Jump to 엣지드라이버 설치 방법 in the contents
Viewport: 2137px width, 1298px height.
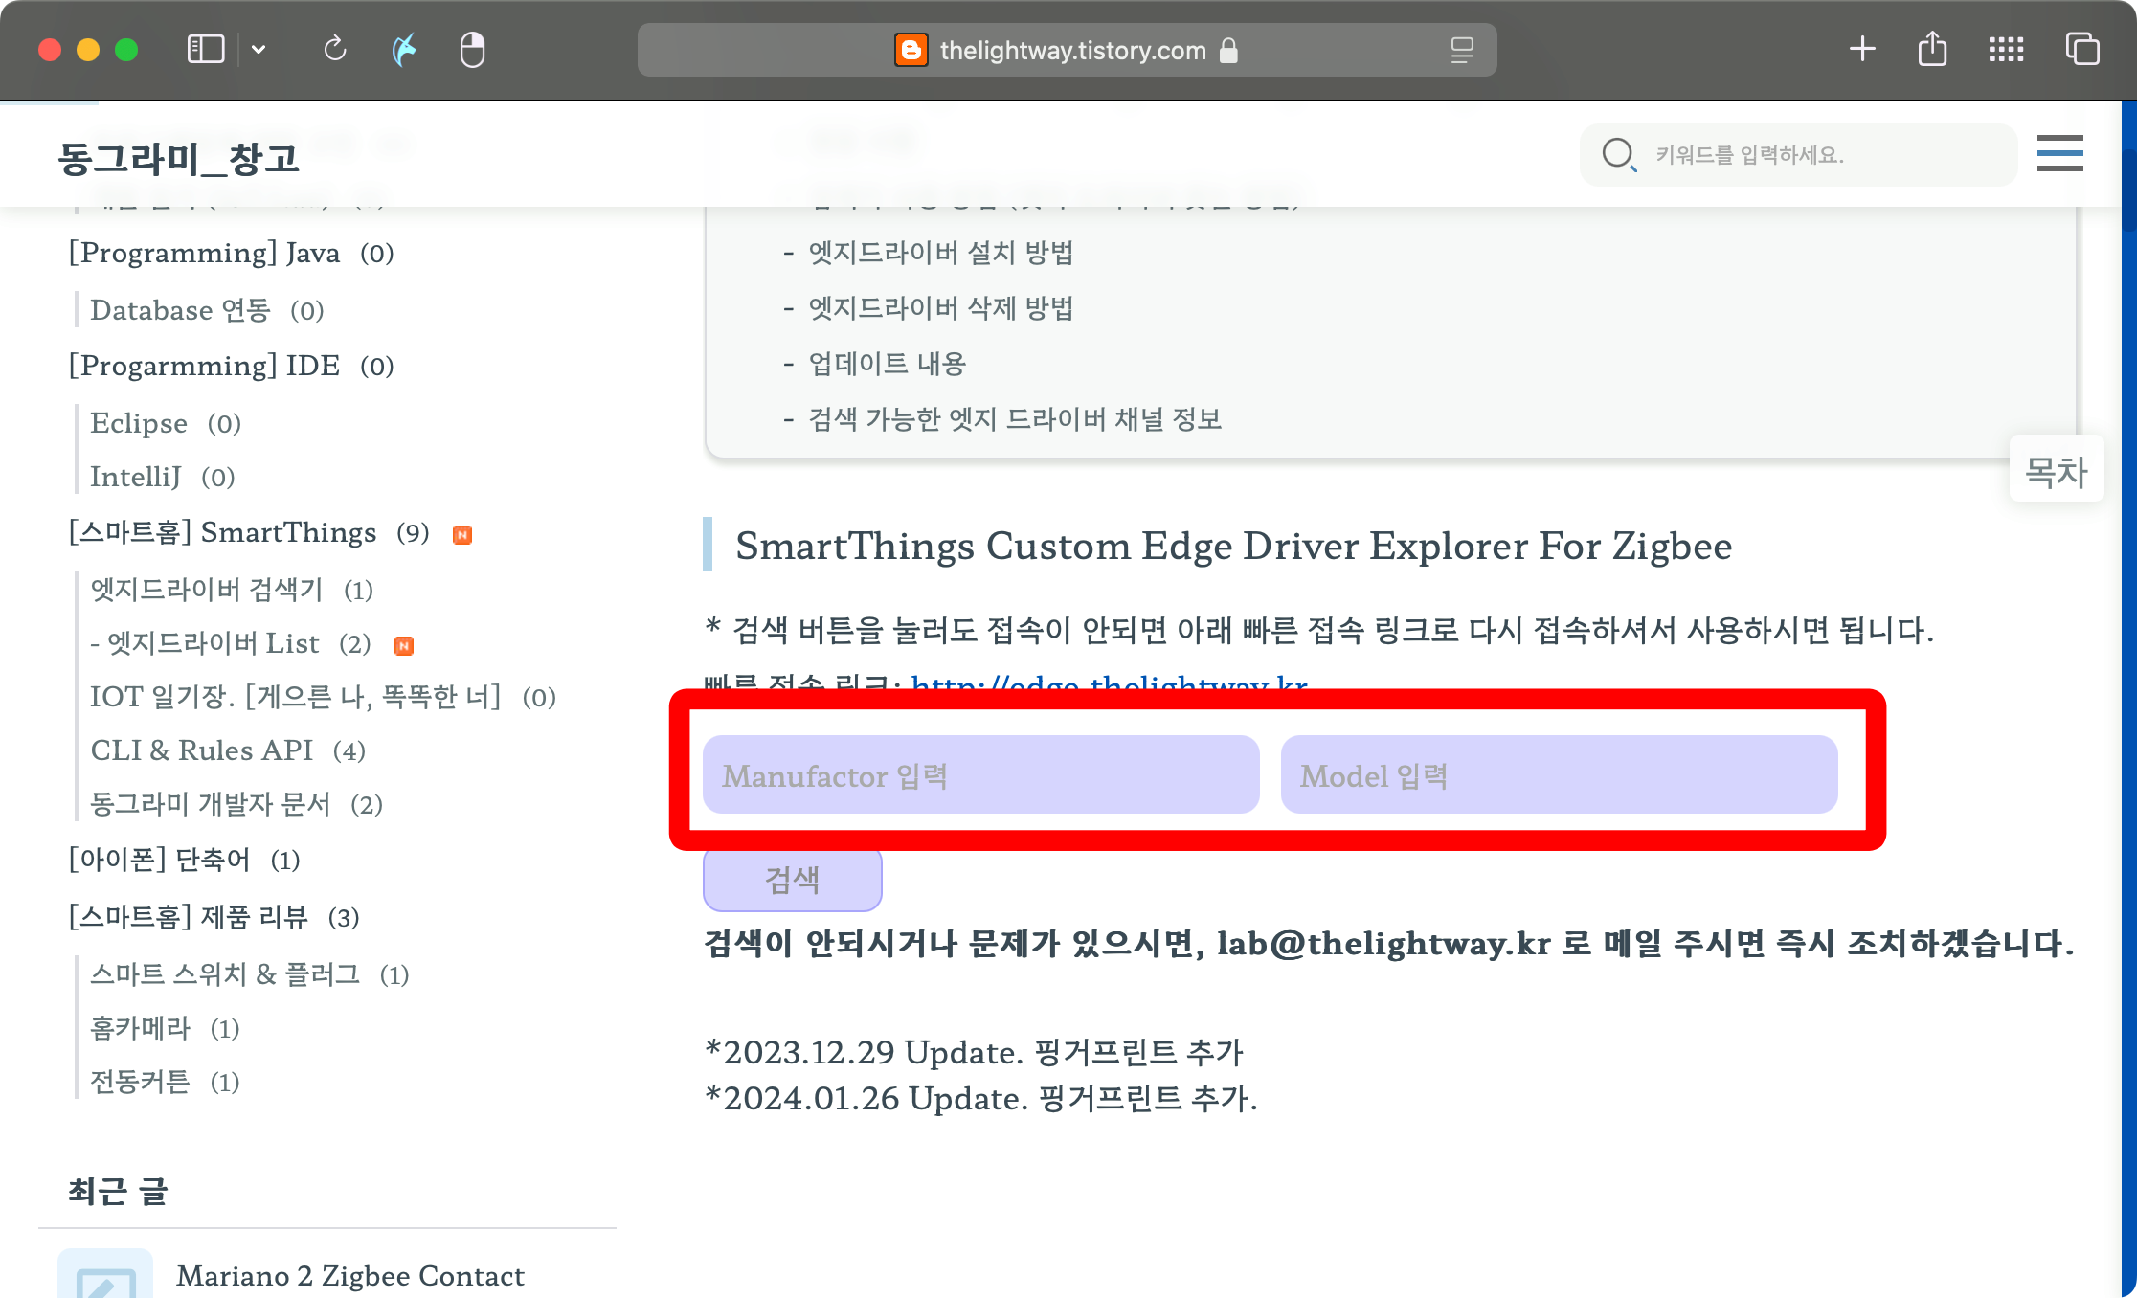click(x=940, y=253)
